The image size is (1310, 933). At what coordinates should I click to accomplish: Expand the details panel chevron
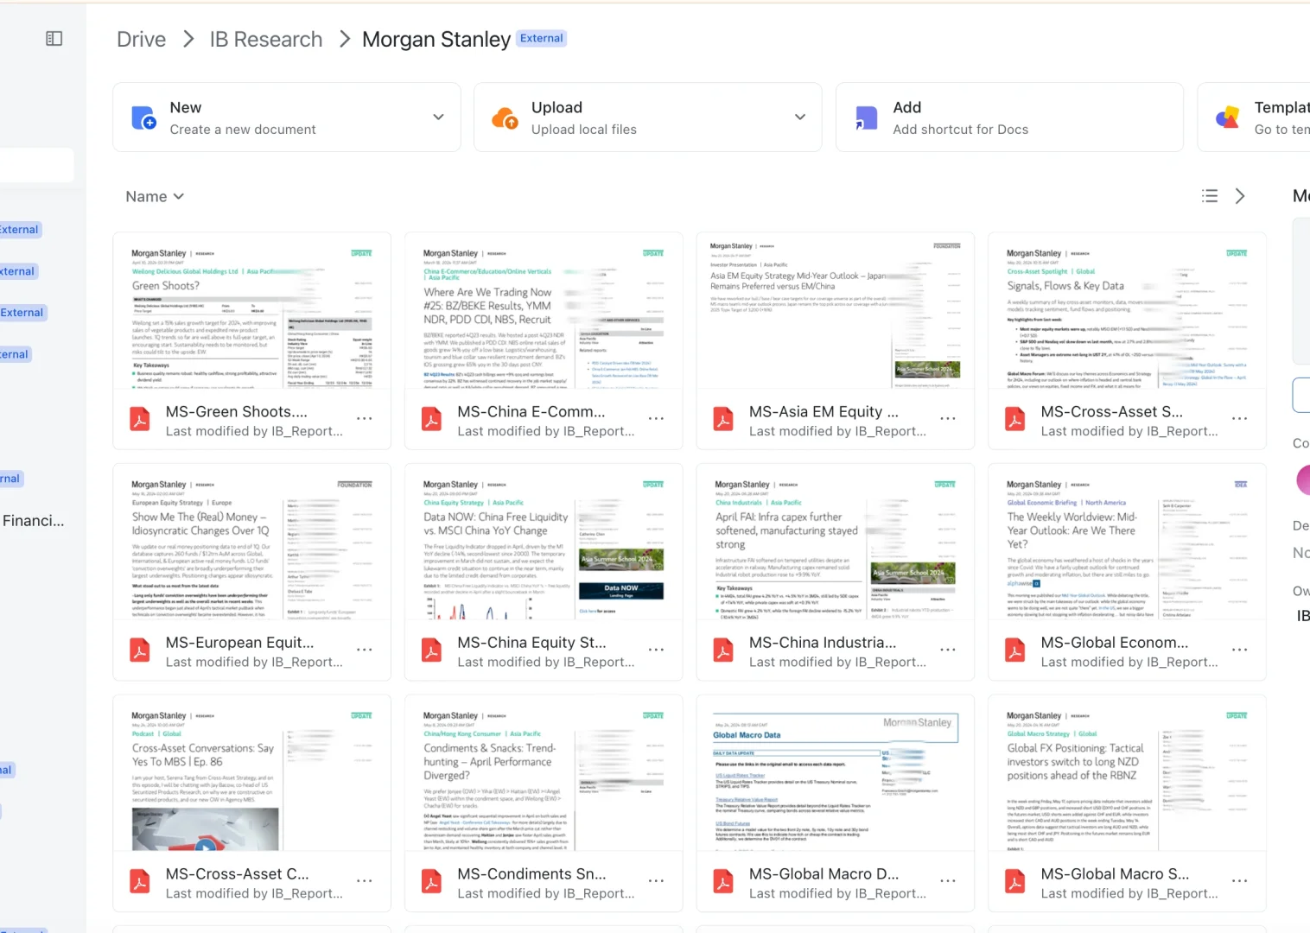(x=1240, y=196)
